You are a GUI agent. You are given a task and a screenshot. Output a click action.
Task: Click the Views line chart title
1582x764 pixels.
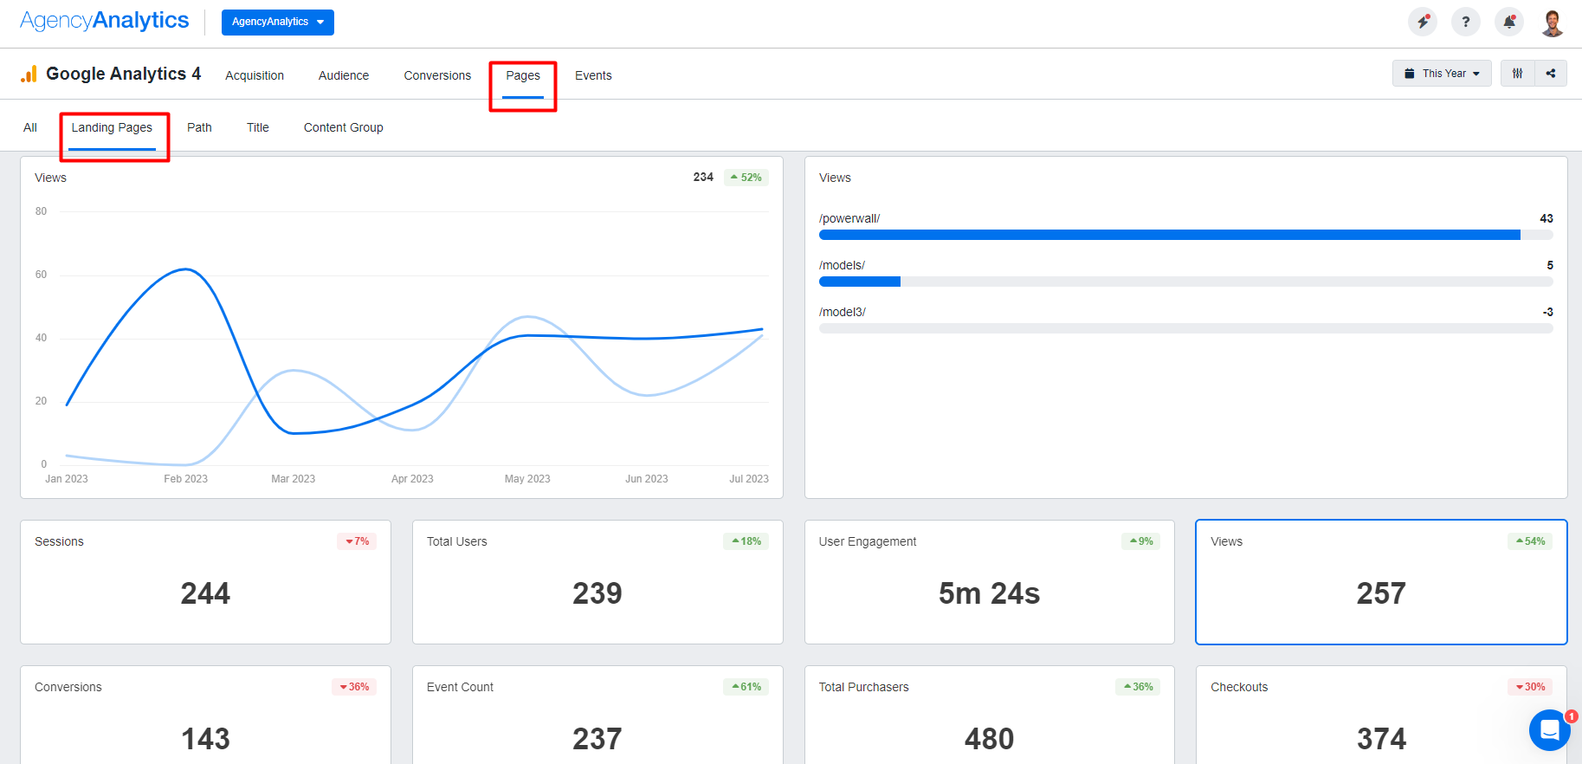(x=50, y=178)
